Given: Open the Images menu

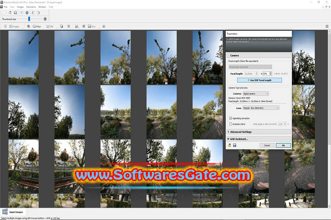Looking at the screenshot, I should pos(20,7).
